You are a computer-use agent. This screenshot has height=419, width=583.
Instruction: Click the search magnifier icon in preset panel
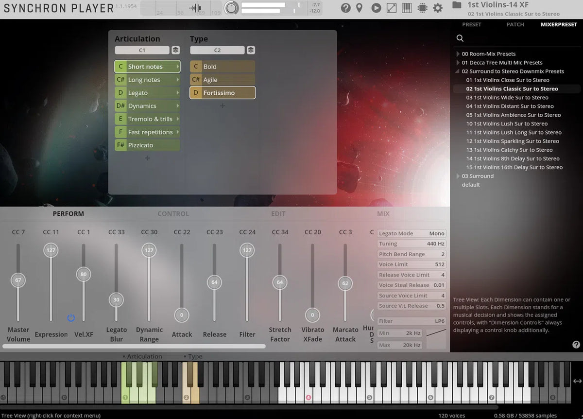pyautogui.click(x=460, y=38)
